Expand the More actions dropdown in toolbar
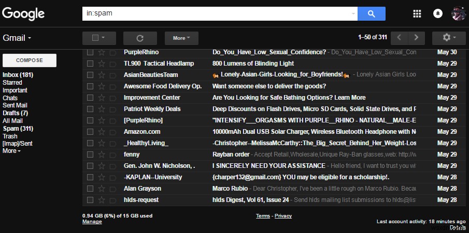 click(x=181, y=38)
